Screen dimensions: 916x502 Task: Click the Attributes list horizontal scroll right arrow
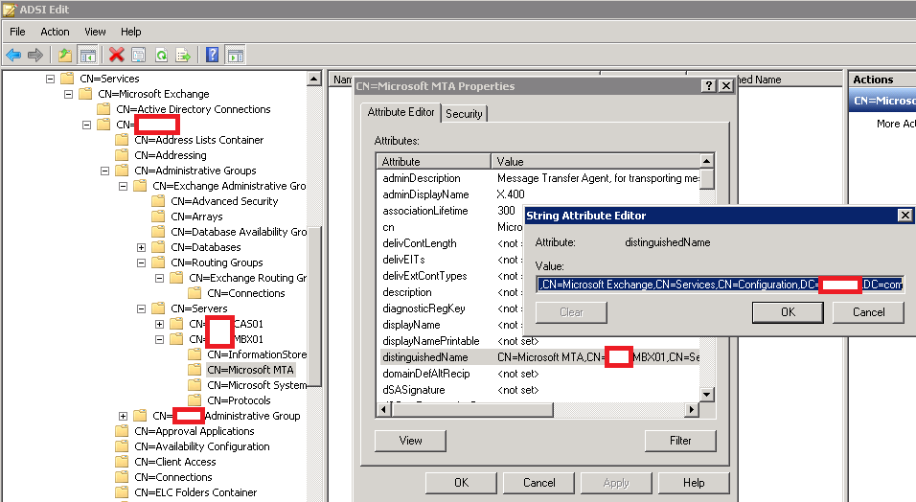pos(692,410)
